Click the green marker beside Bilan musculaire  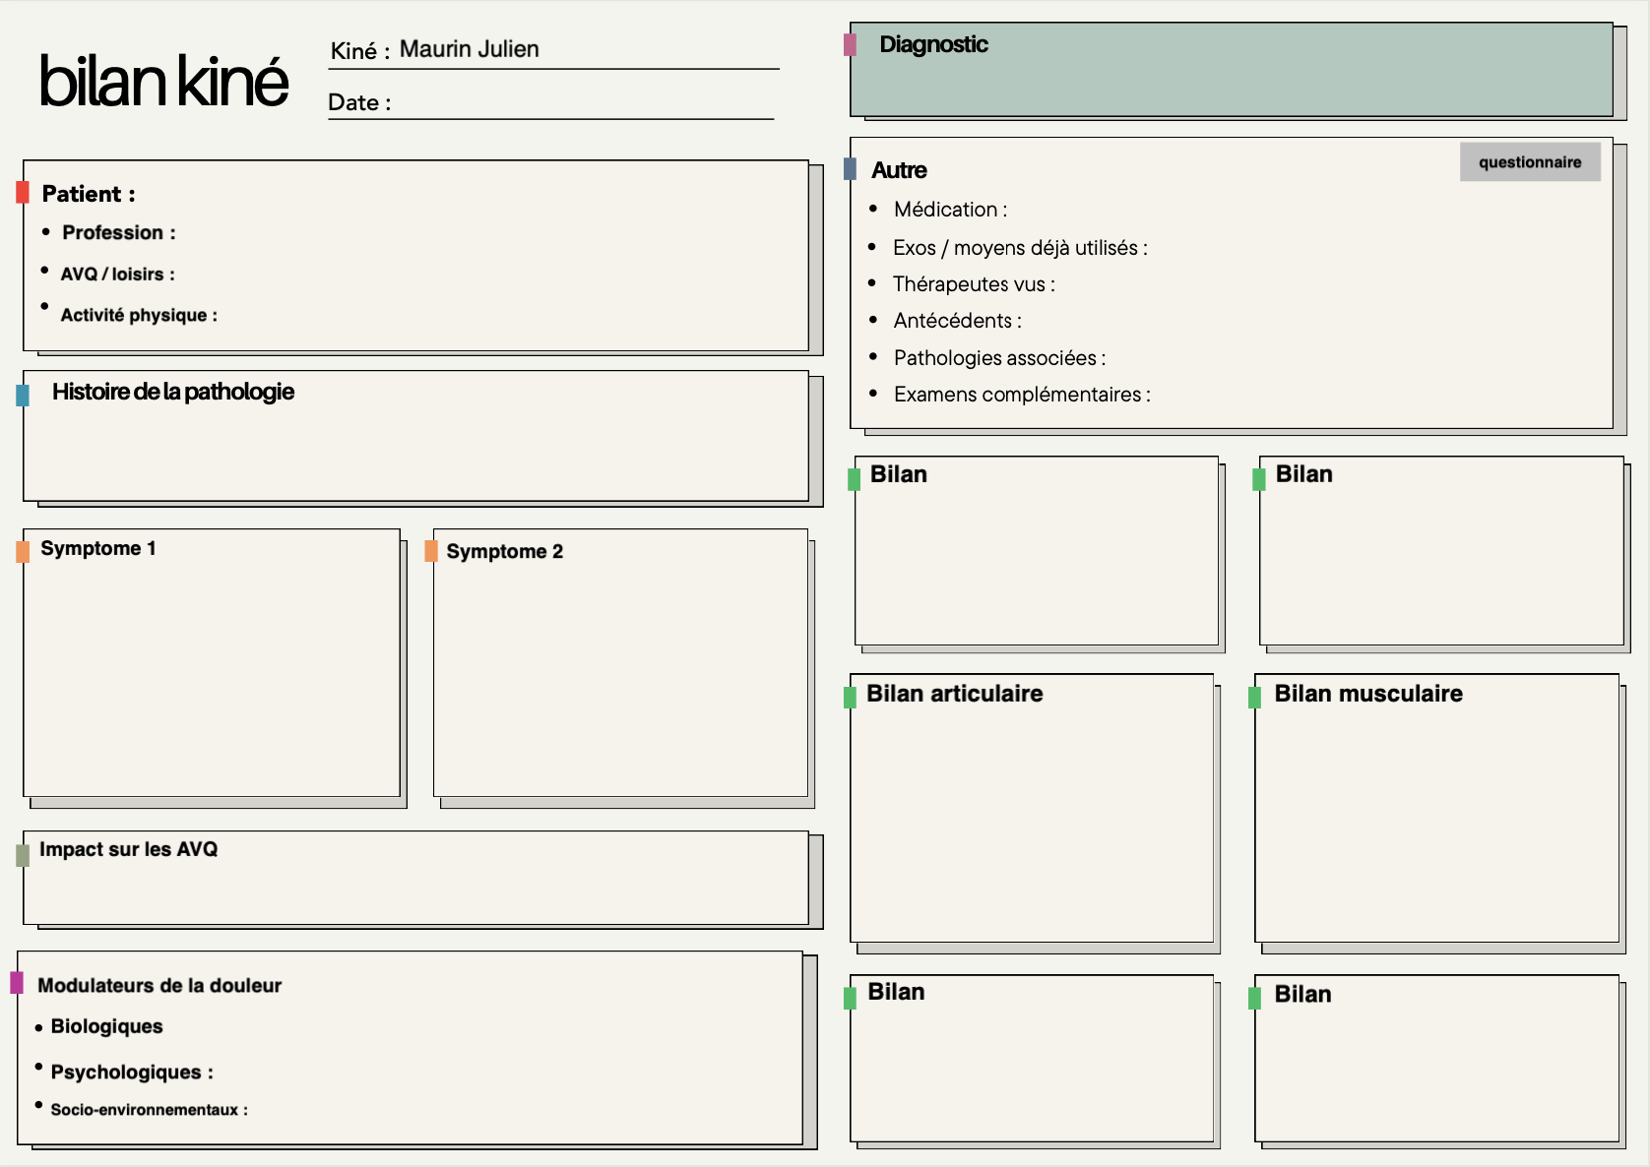click(x=1254, y=698)
